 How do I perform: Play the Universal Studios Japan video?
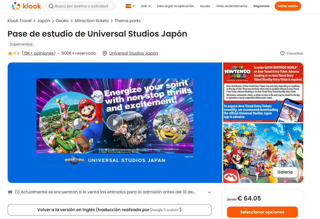click(x=115, y=122)
